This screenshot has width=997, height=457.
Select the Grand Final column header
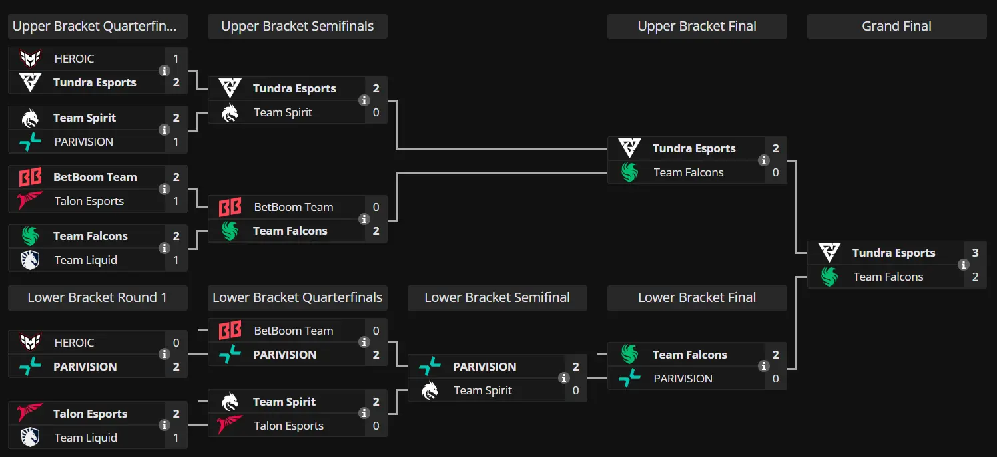(x=897, y=27)
